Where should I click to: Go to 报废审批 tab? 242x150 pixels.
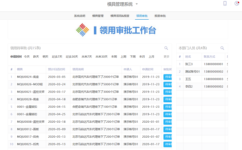pyautogui.click(x=160, y=16)
